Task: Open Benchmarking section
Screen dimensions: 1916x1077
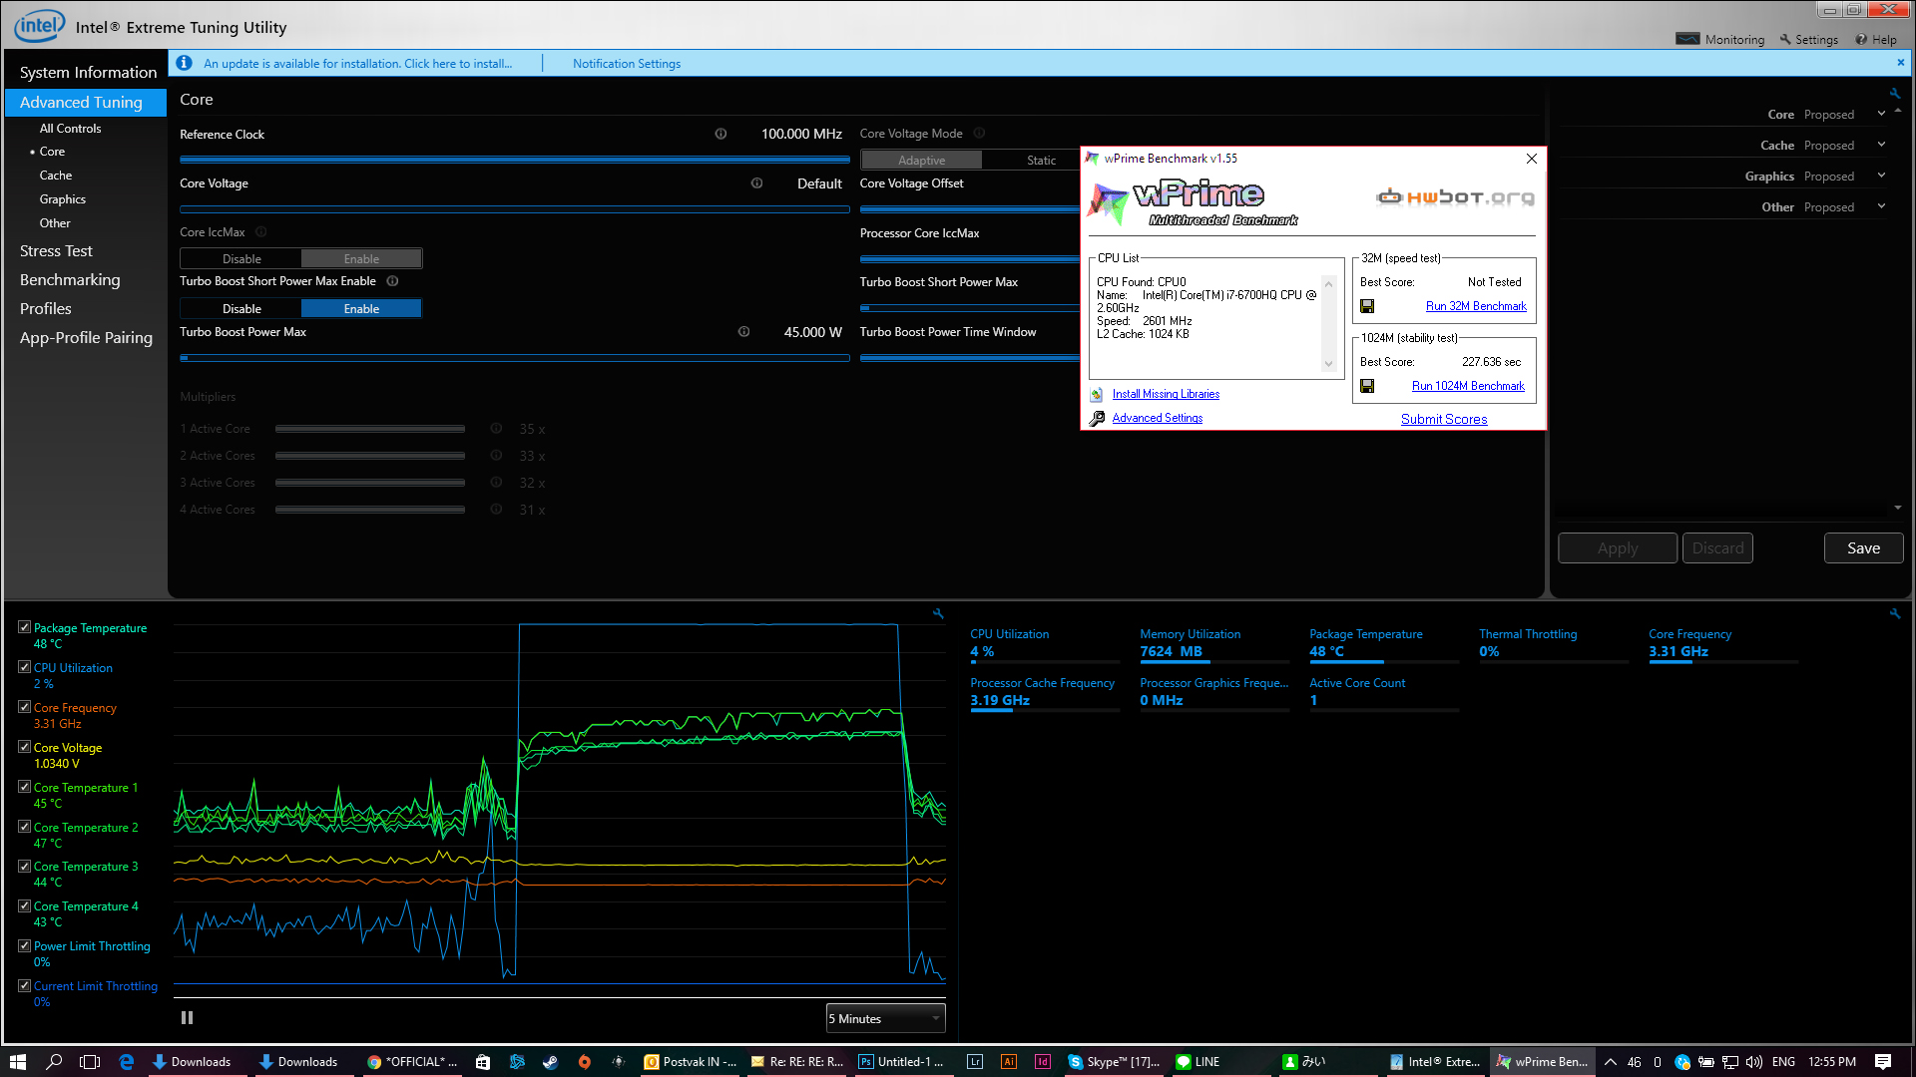Action: click(x=70, y=279)
